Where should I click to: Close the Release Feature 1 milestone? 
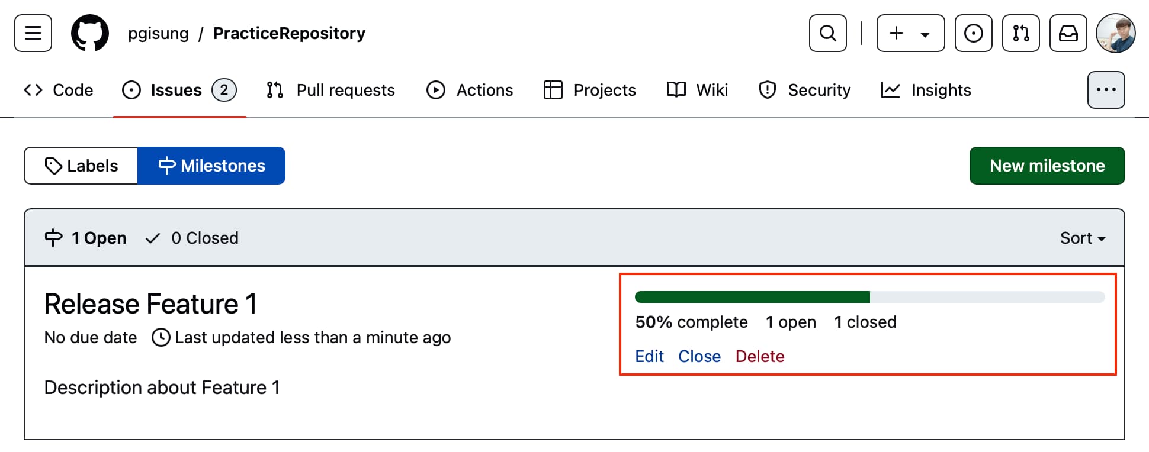699,356
